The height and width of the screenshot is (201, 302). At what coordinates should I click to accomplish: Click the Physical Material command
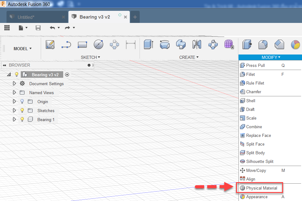coord(262,188)
